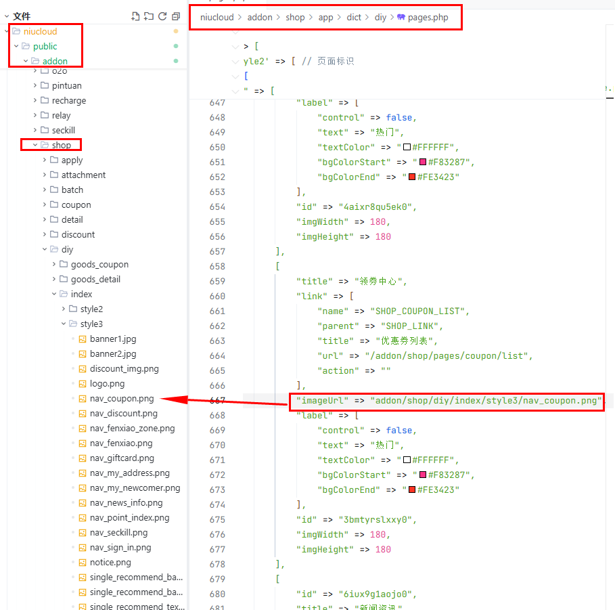Click the id value 3bmtyrslxxy0
Image resolution: width=615 pixels, height=610 pixels.
(375, 520)
